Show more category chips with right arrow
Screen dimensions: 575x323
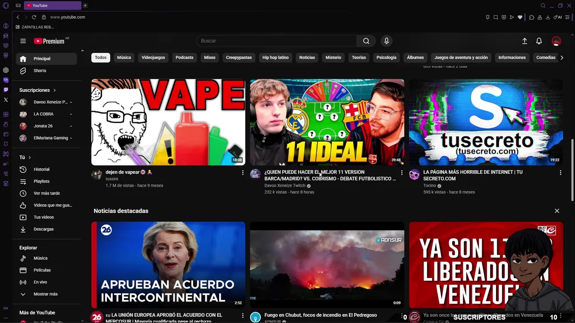pos(562,57)
